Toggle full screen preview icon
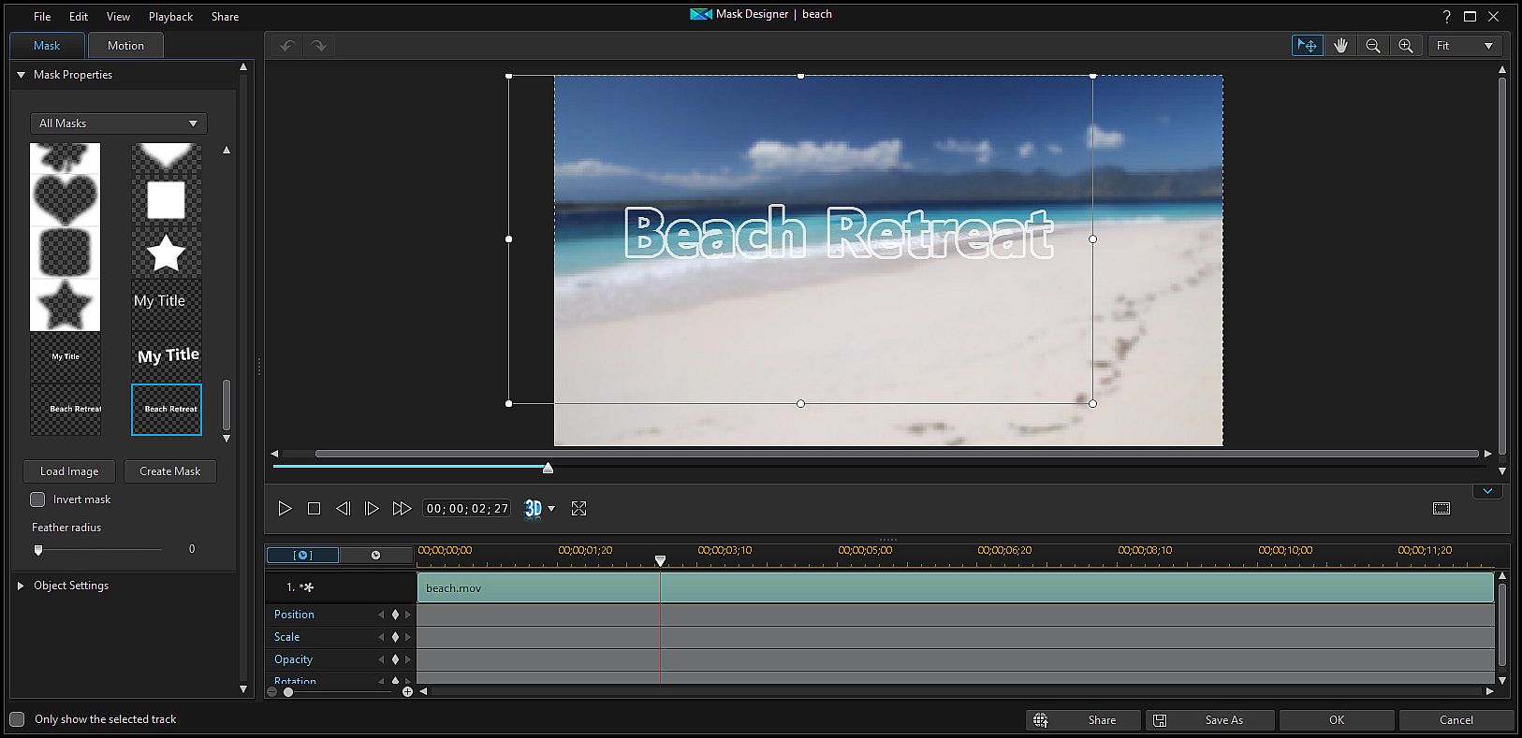 [578, 508]
